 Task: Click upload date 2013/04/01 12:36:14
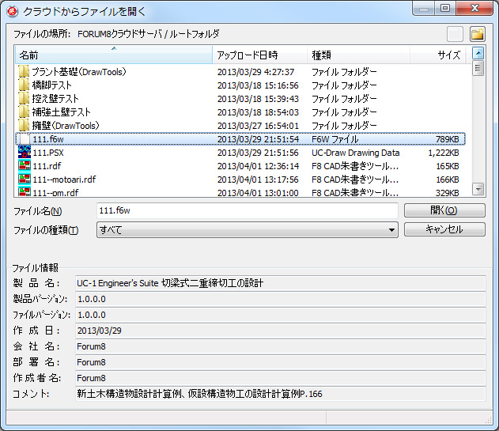(258, 166)
